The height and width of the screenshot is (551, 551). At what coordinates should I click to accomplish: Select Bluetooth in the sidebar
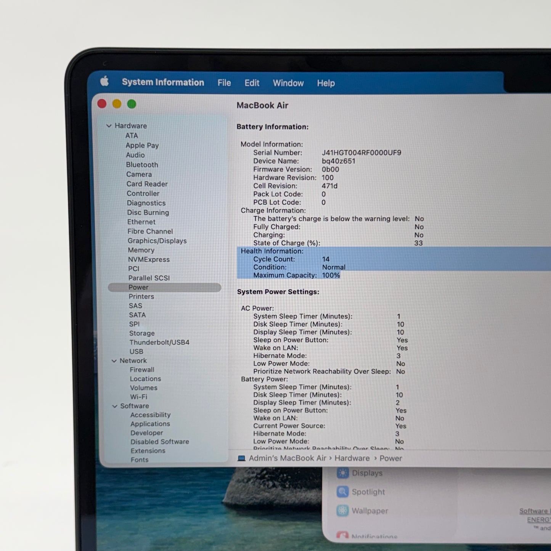tap(142, 165)
